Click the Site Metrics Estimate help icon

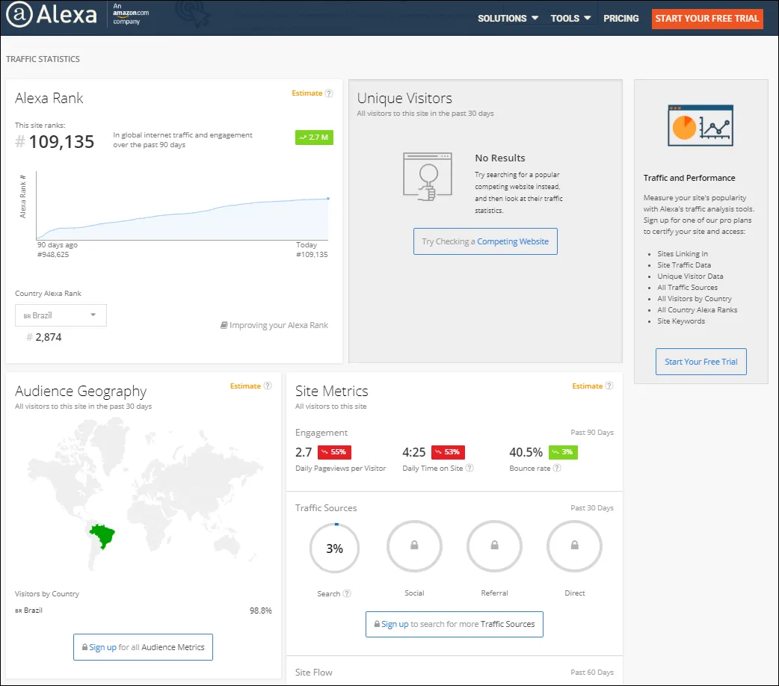click(609, 386)
